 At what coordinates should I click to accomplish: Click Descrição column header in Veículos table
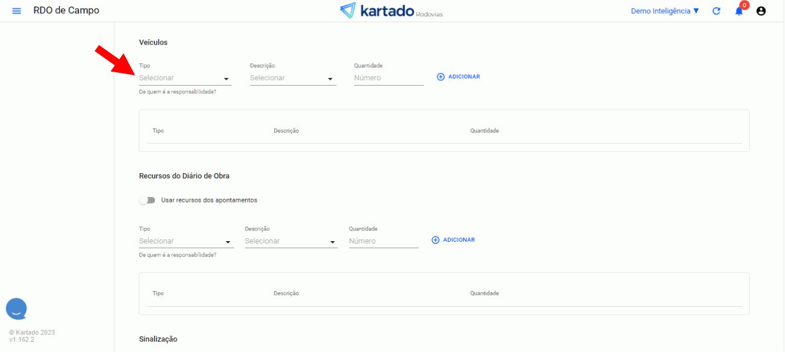286,131
